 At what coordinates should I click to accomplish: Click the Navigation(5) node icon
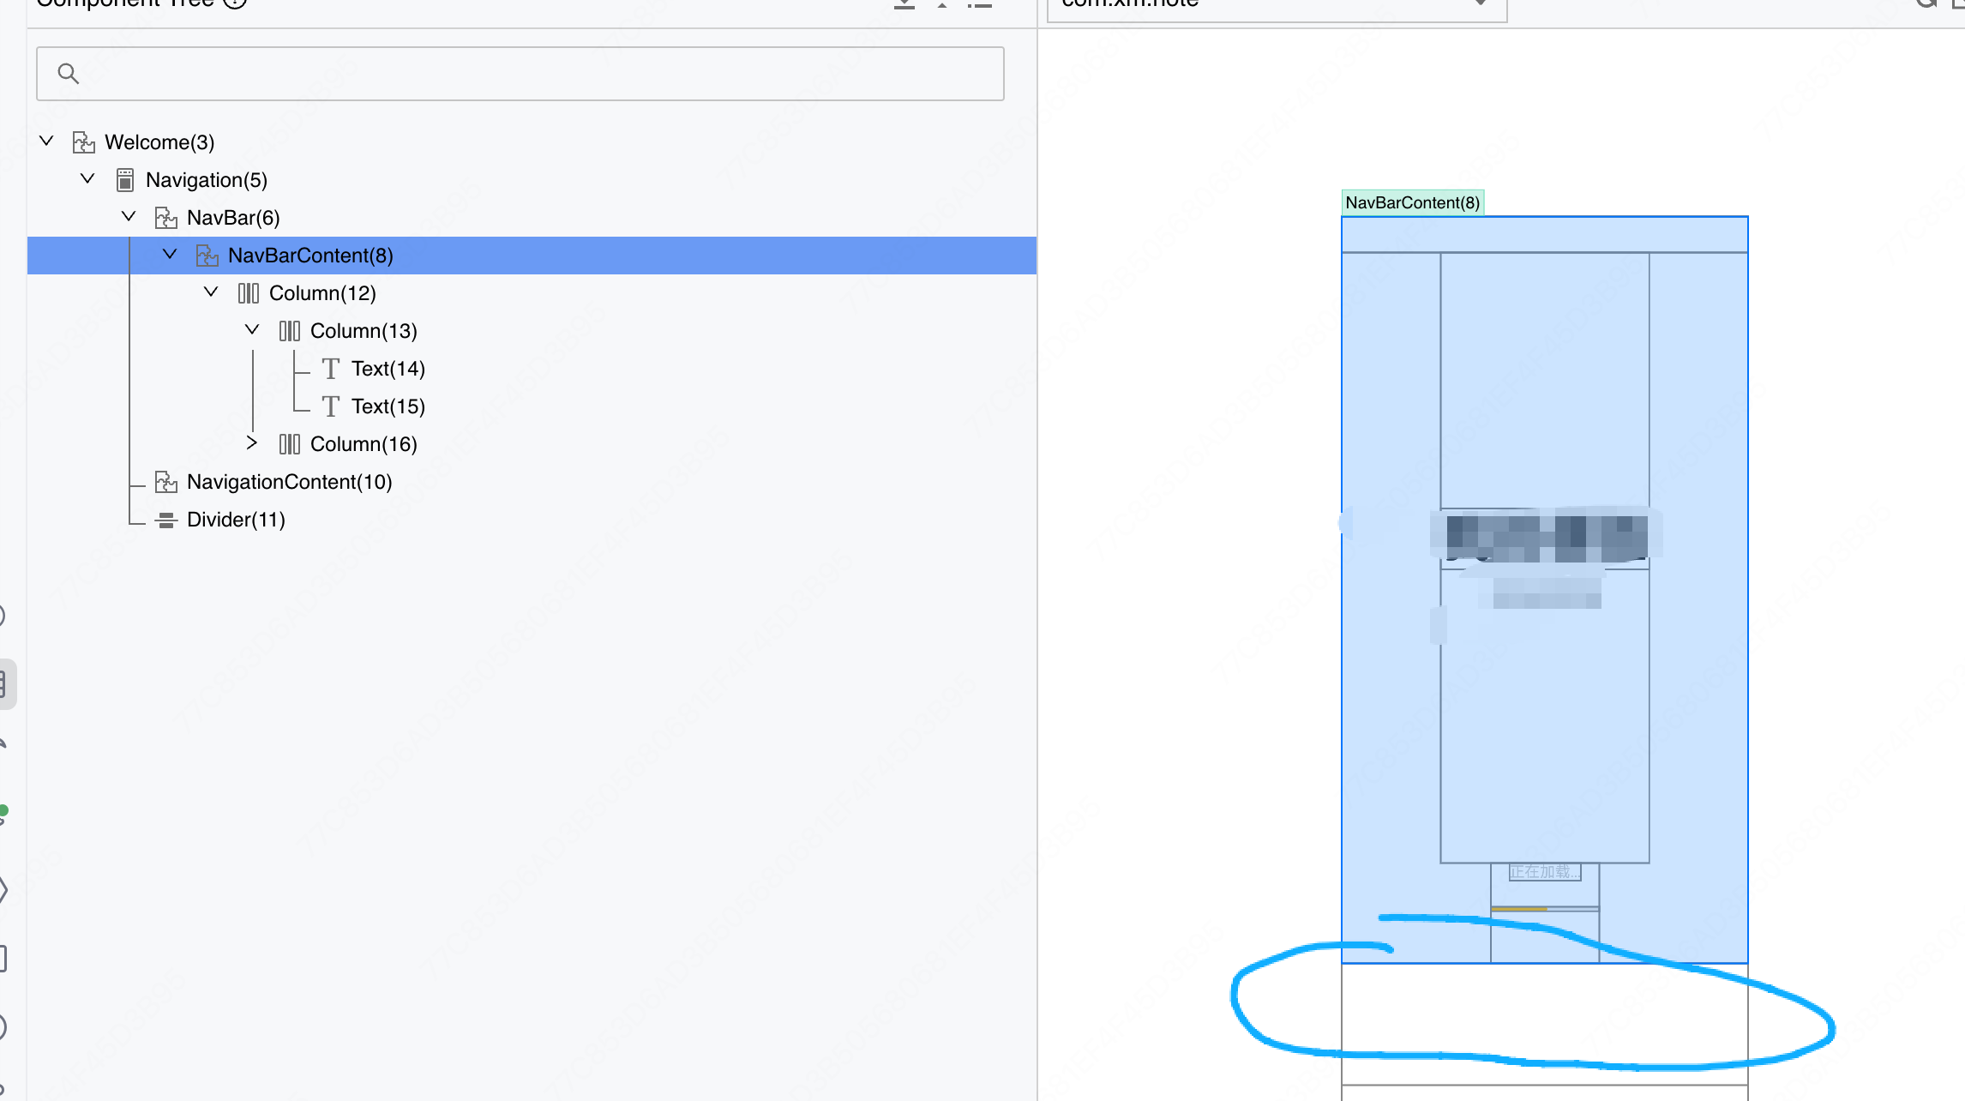pos(125,180)
